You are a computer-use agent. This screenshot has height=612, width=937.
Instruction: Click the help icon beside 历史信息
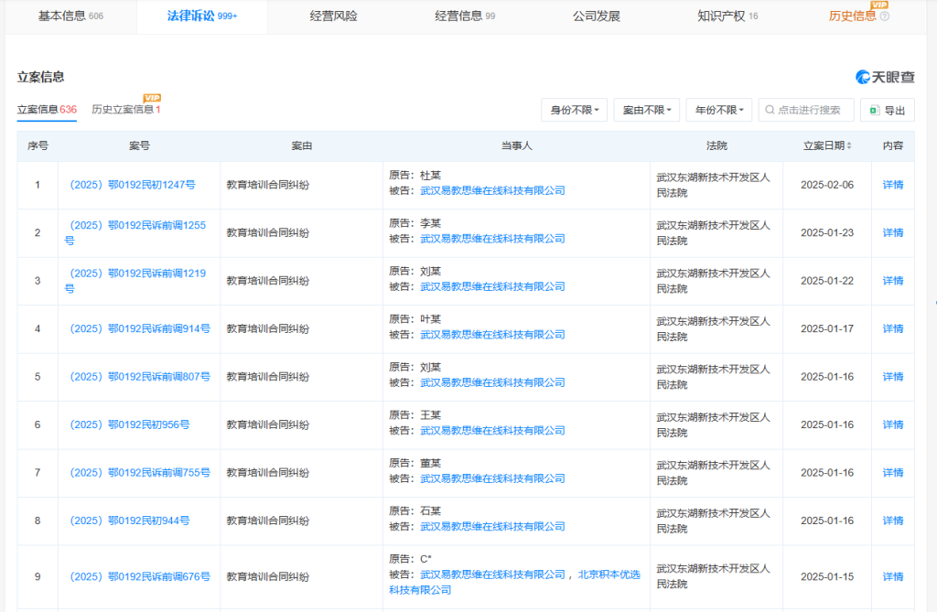tap(885, 16)
